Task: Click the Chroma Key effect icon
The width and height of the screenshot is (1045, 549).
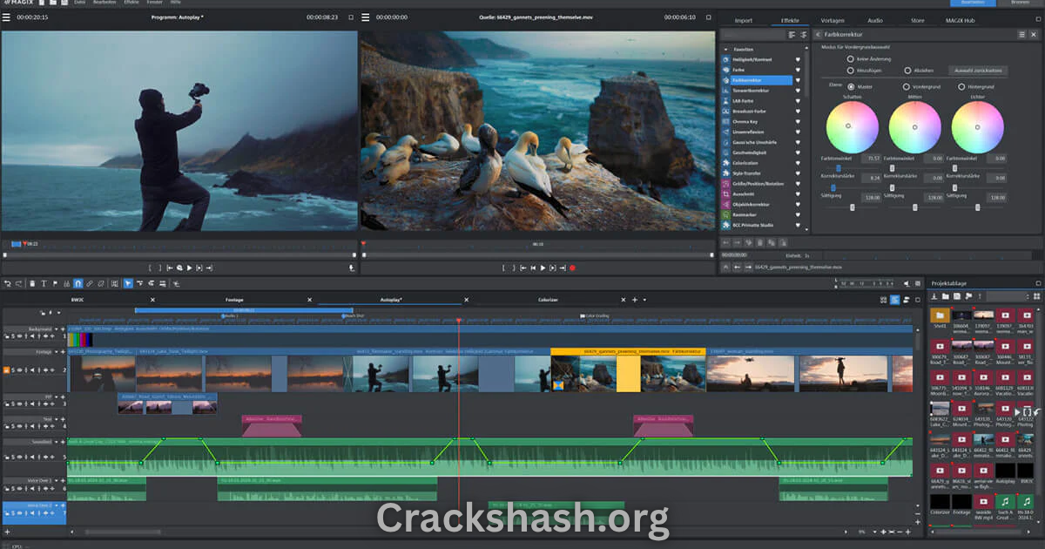Action: (725, 121)
